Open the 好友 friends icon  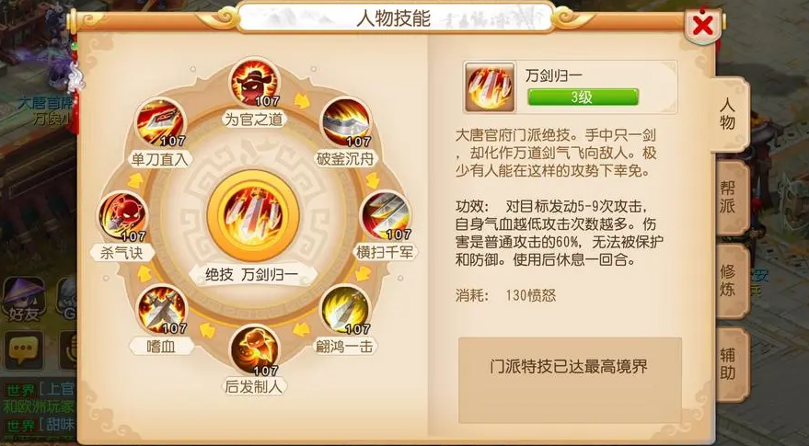coord(23,299)
